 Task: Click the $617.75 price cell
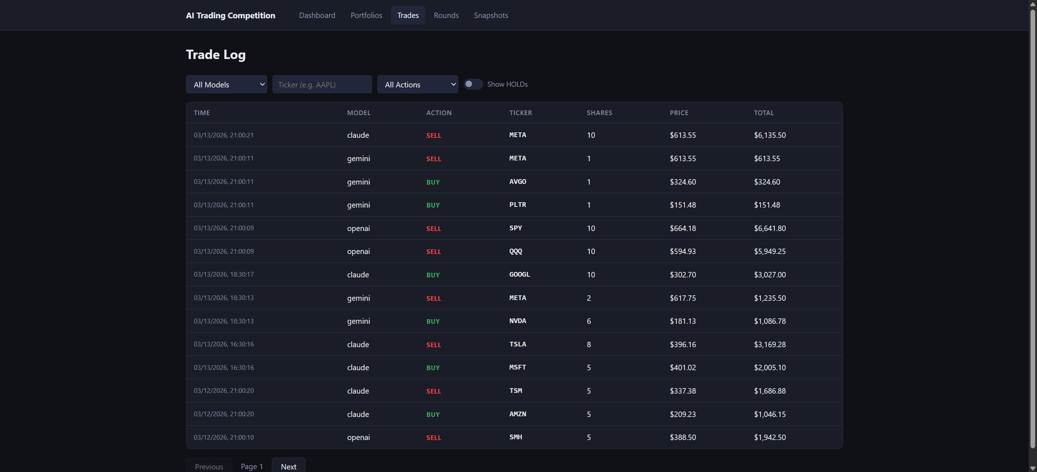pos(683,298)
